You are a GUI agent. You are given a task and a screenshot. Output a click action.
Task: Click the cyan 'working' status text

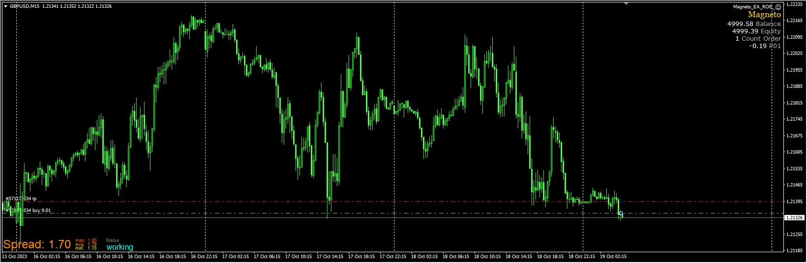coord(120,247)
